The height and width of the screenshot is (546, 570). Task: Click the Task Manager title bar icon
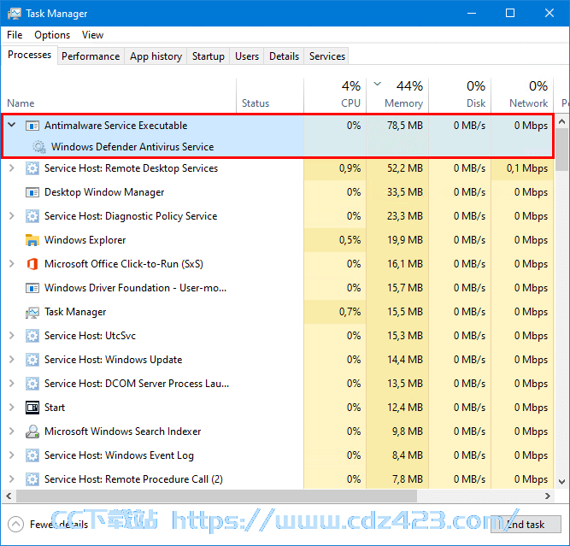[15, 14]
